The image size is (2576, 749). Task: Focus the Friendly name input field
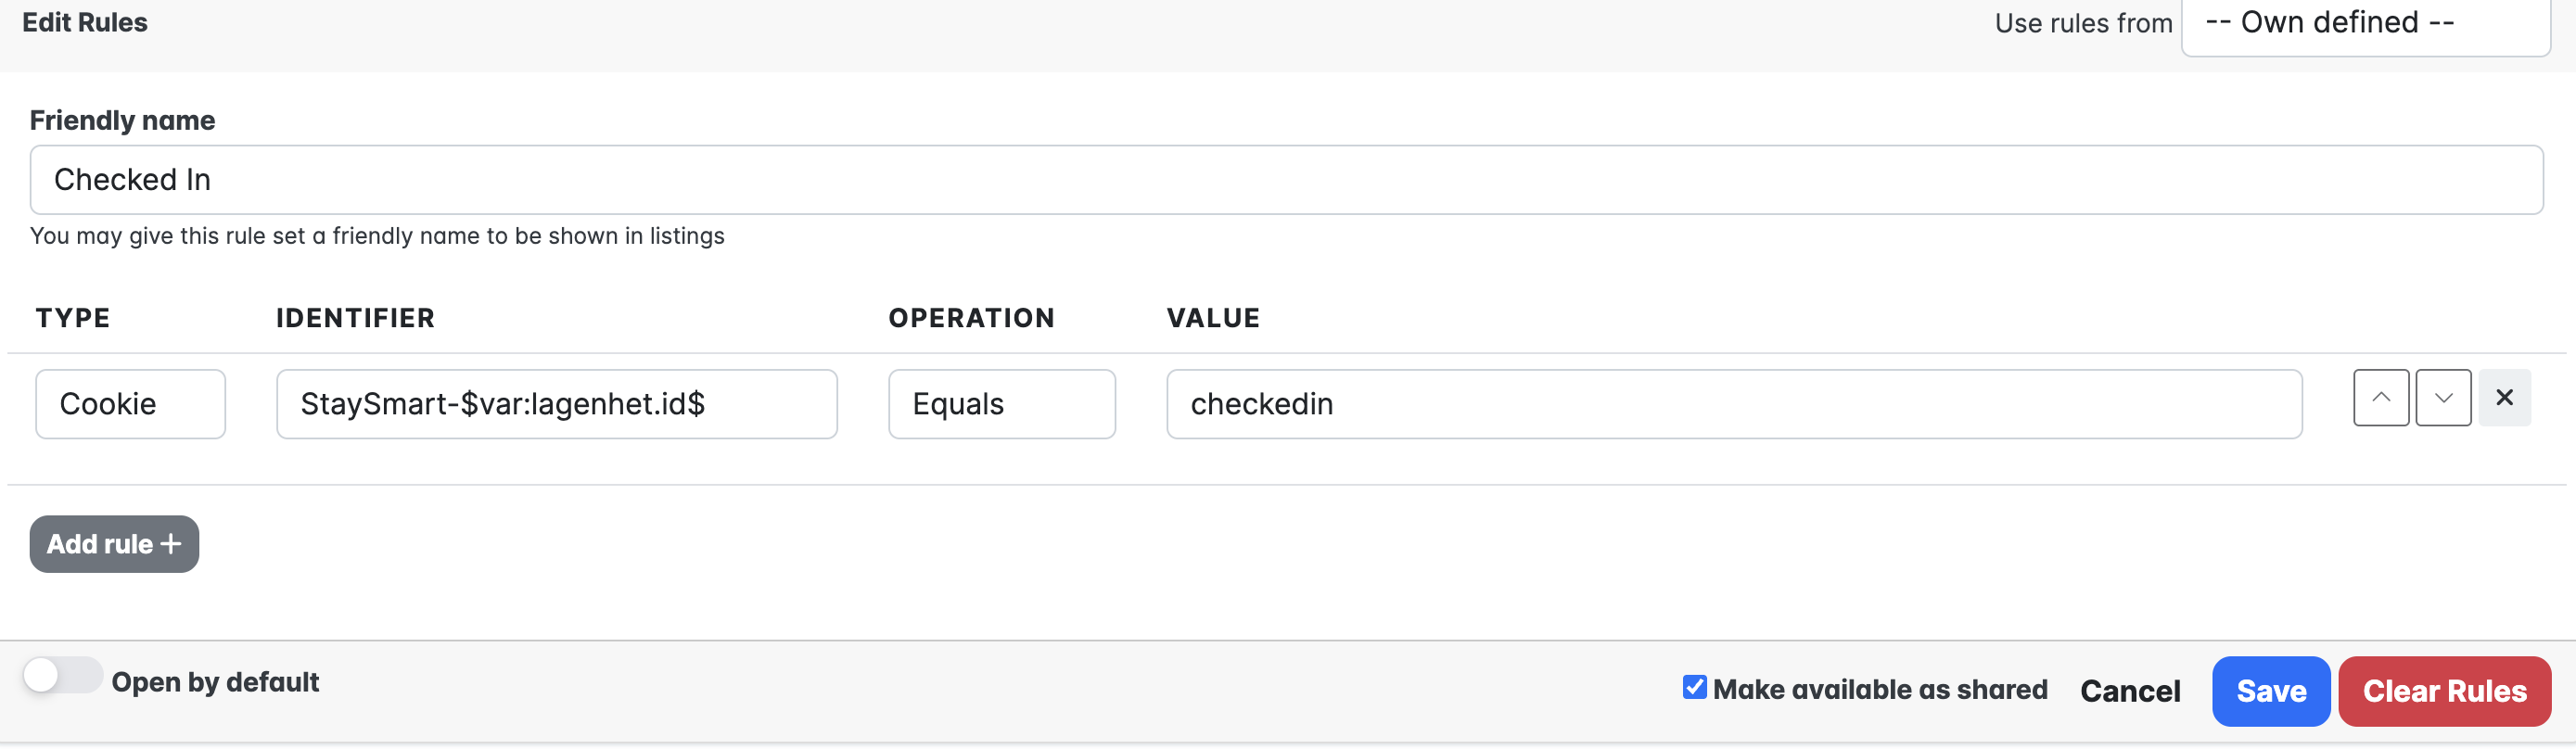(x=1285, y=180)
